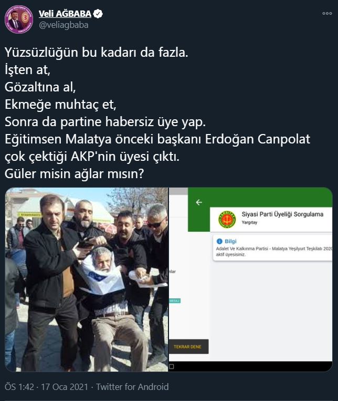The height and width of the screenshot is (401, 338).
Task: Click the tweet text starting with Yüzsüzlüğün
Action: (157, 113)
